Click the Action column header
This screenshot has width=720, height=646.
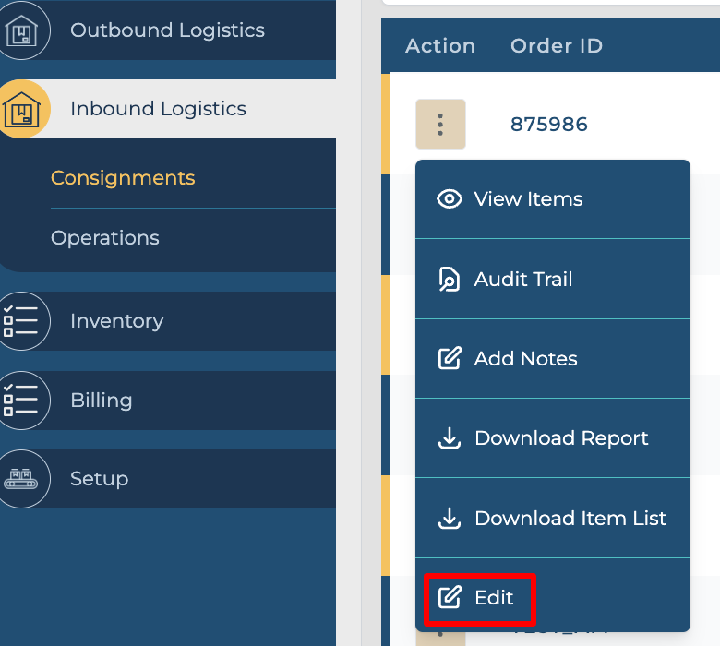click(440, 46)
